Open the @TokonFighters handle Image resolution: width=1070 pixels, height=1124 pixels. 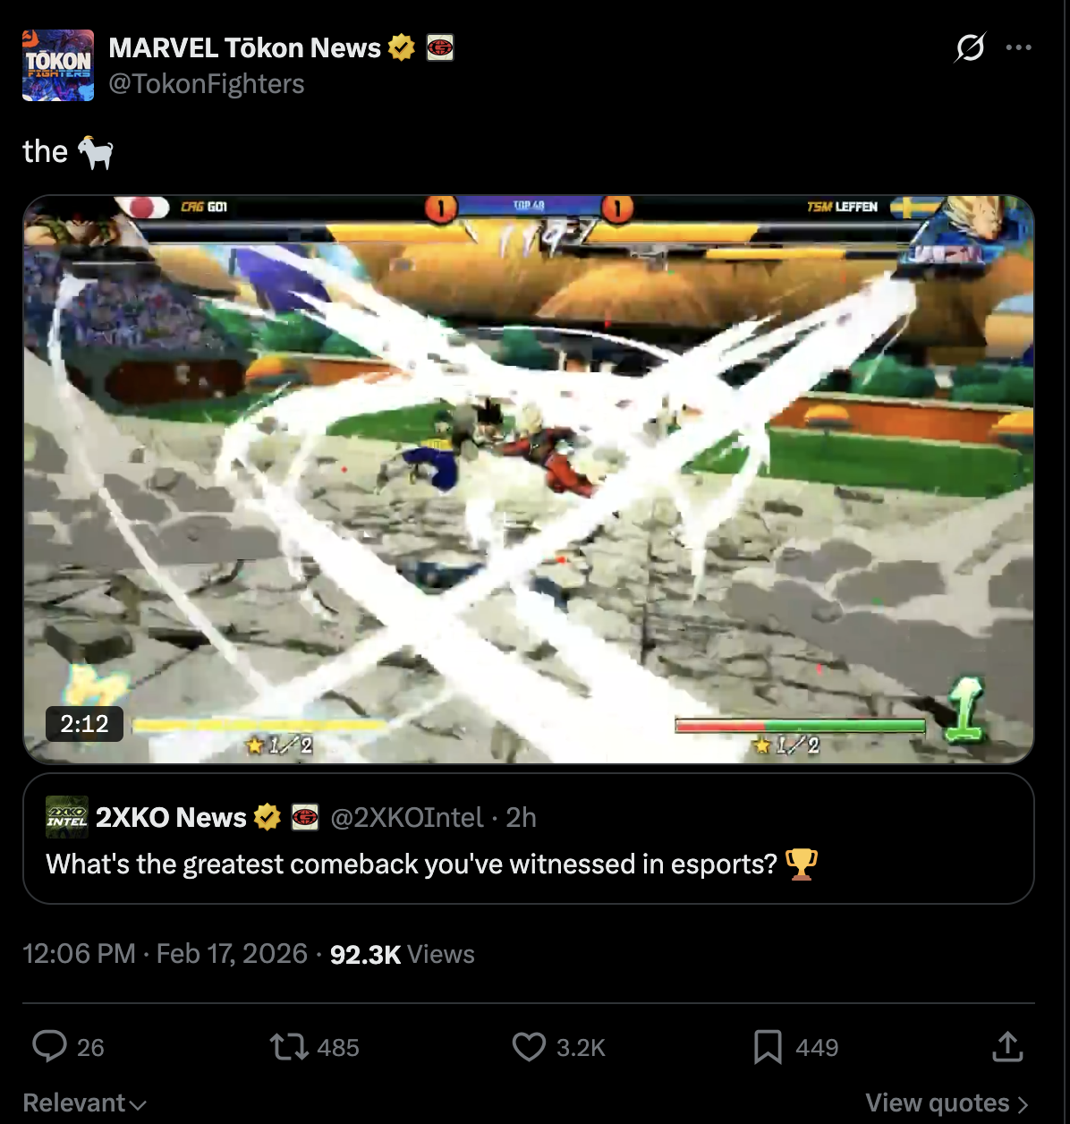pyautogui.click(x=207, y=84)
